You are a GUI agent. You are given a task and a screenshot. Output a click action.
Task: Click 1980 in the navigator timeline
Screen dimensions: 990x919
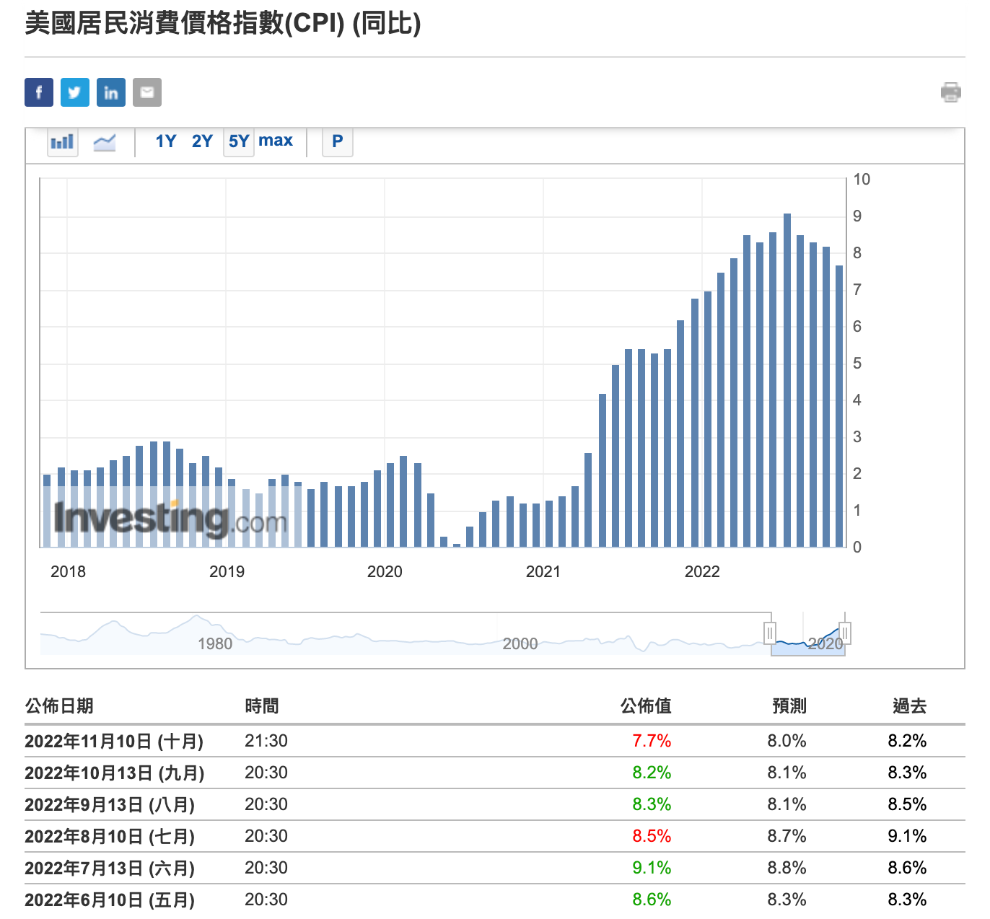215,643
